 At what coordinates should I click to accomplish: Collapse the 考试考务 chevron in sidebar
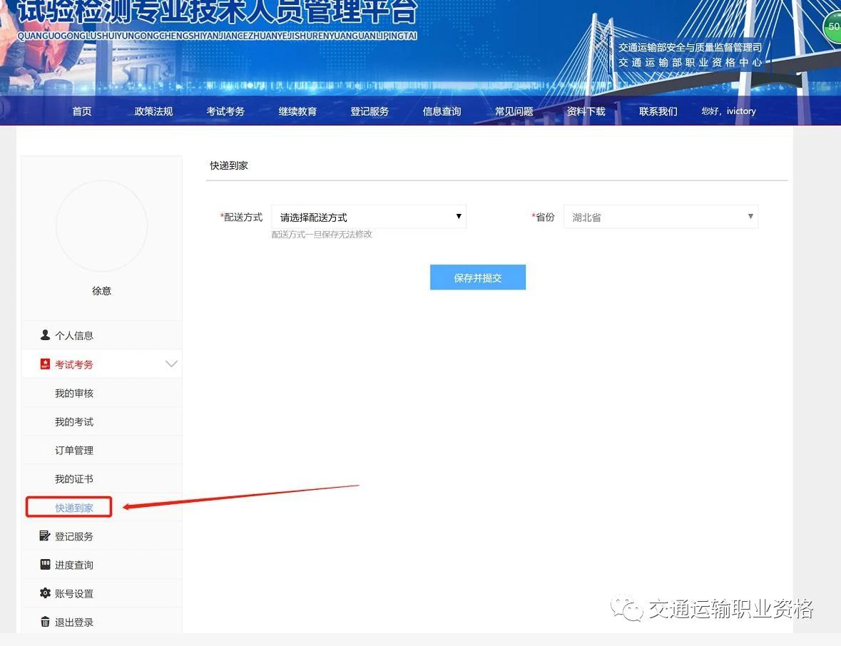point(171,364)
